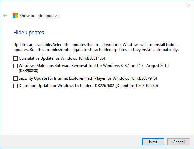Click the '(Definition 1.203.1950.0)' version text
The height and width of the screenshot is (149, 194).
[x=137, y=86]
